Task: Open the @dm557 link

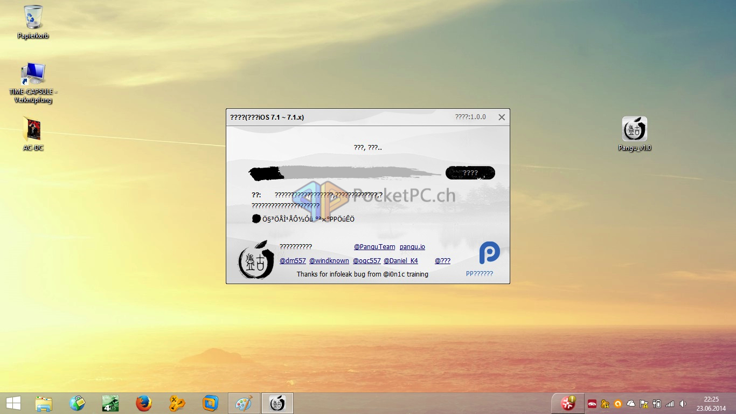Action: click(293, 261)
